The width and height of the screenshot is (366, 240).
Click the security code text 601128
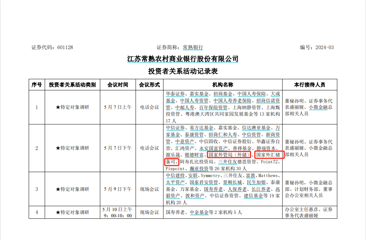[x=65, y=48]
